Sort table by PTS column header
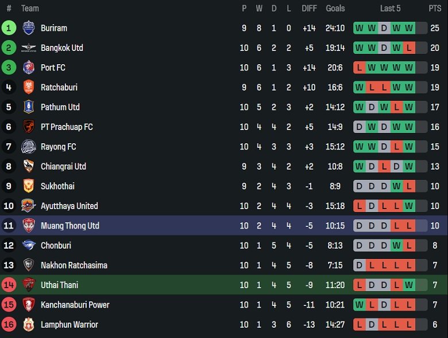 [x=435, y=9]
